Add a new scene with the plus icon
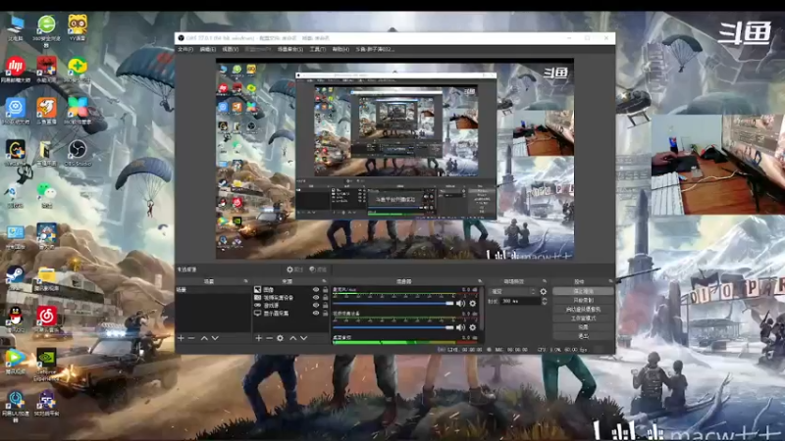The image size is (785, 441). coord(181,338)
